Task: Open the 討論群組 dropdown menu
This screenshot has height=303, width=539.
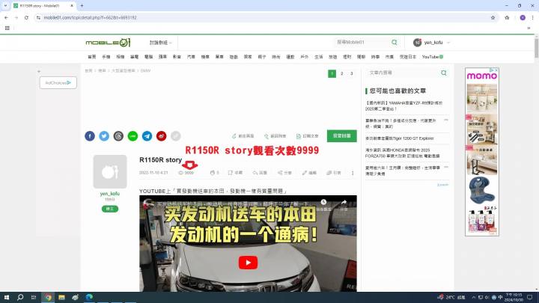Action: click(161, 43)
